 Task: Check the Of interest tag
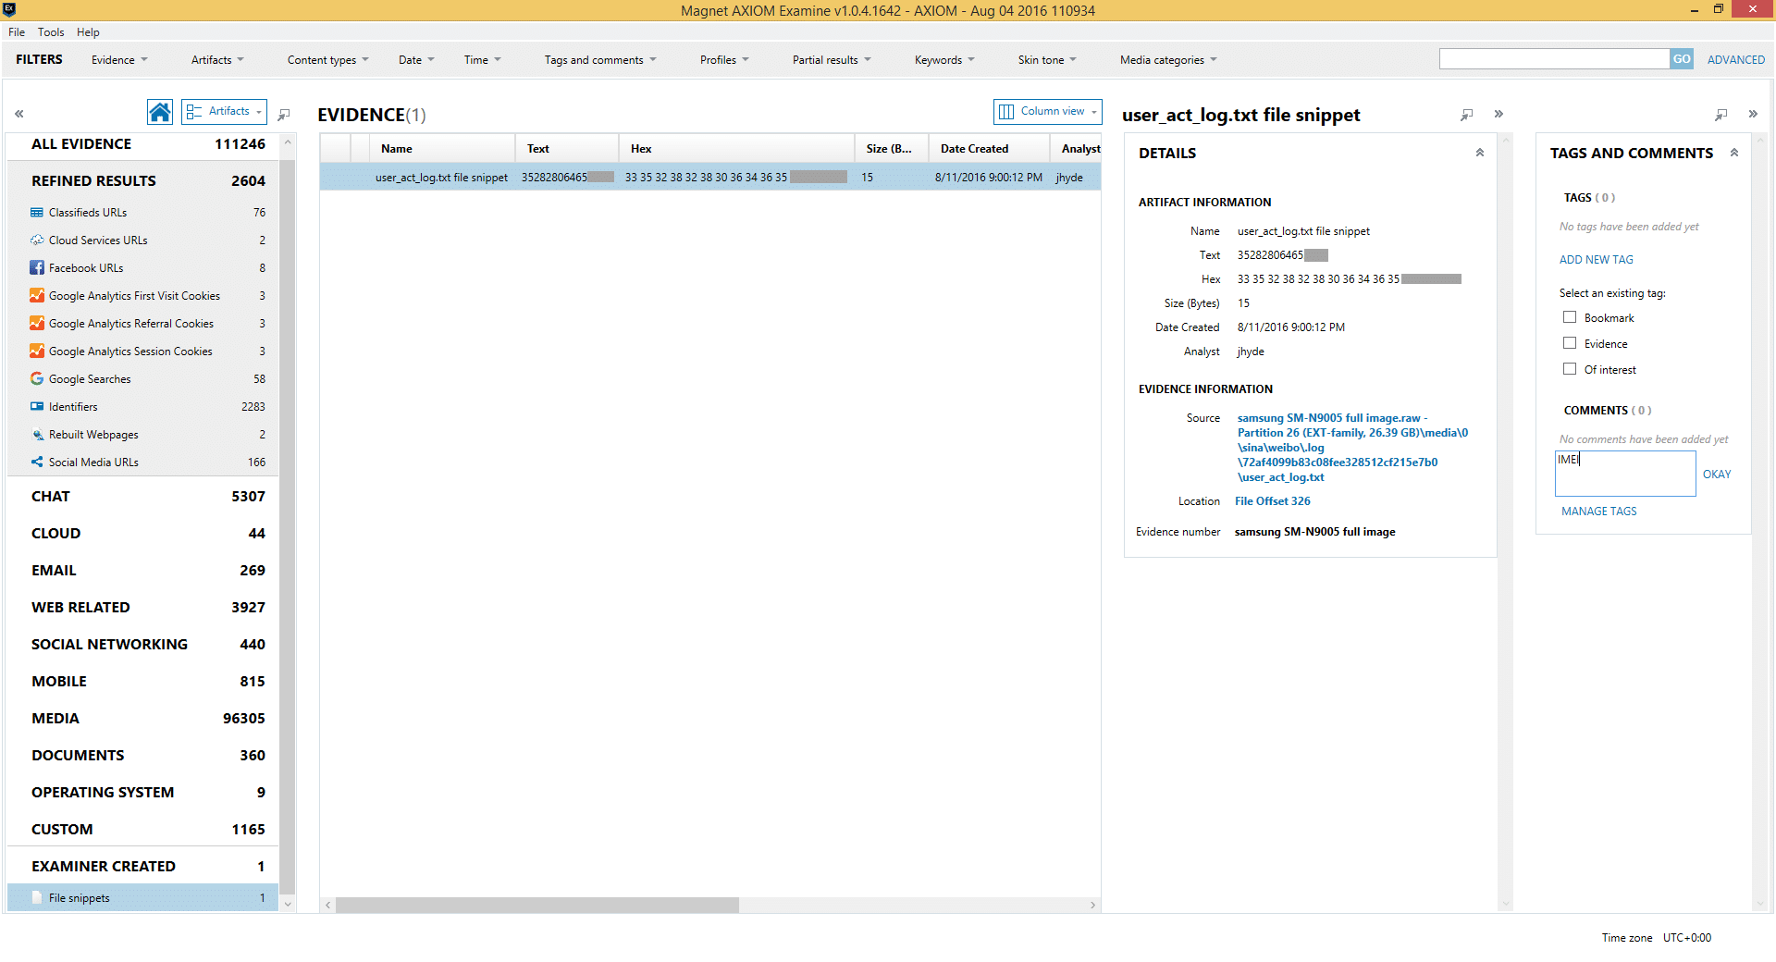(x=1570, y=369)
